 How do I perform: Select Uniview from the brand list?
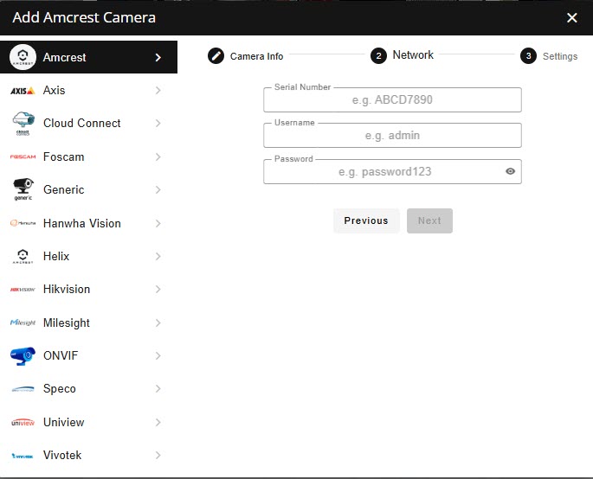[x=63, y=422]
